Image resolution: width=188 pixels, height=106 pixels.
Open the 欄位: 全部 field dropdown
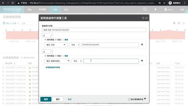(x=56, y=45)
